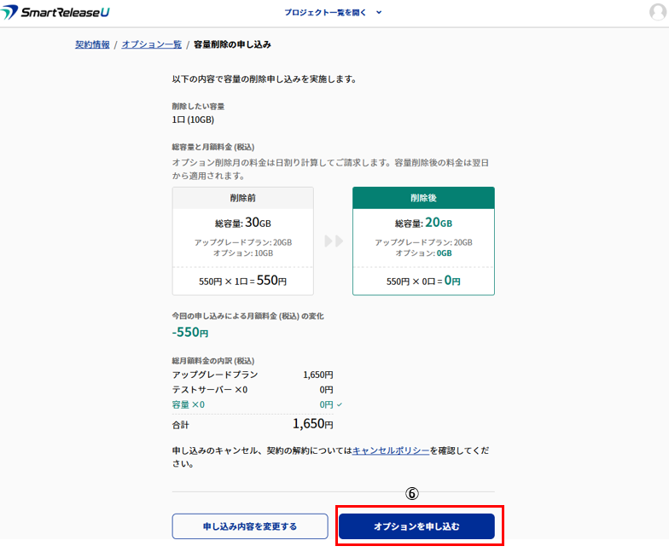Select the 容量削除の申し込み breadcrumb item

point(232,44)
